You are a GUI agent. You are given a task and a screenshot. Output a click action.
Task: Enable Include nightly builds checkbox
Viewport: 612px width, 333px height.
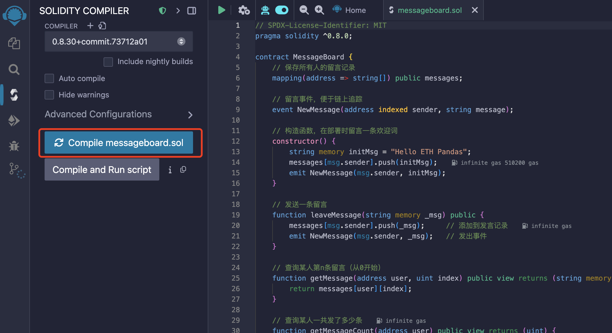[108, 62]
